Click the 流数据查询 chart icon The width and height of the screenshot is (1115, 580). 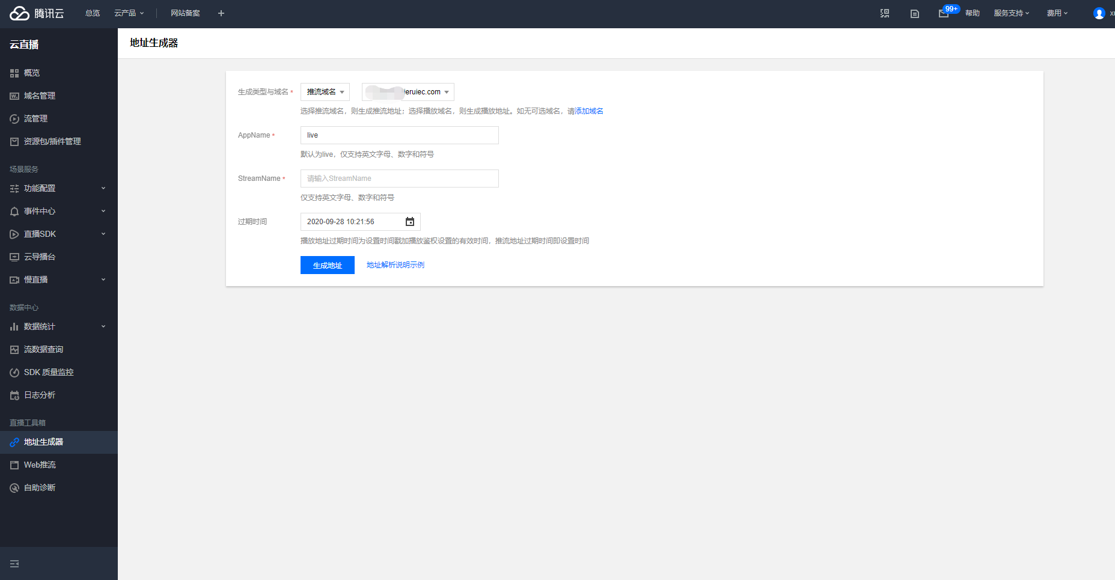(x=14, y=350)
